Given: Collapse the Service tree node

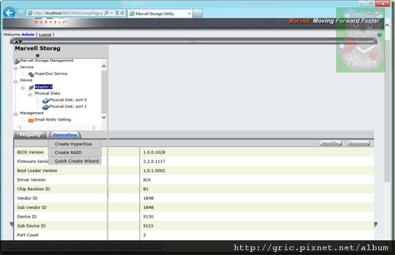Looking at the screenshot, I should [x=15, y=68].
